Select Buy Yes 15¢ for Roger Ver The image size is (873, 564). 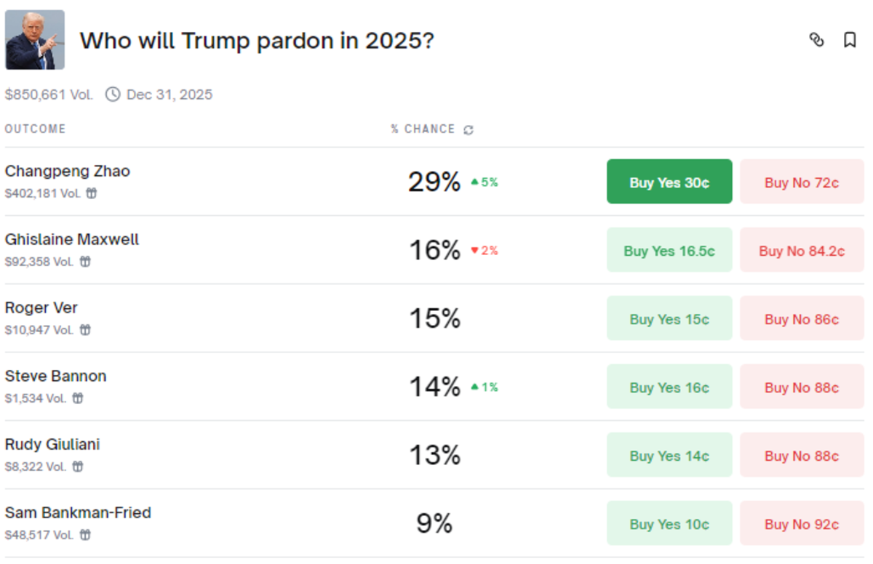(669, 318)
